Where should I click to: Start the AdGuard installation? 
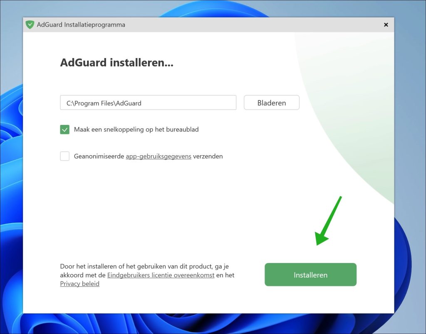[310, 274]
